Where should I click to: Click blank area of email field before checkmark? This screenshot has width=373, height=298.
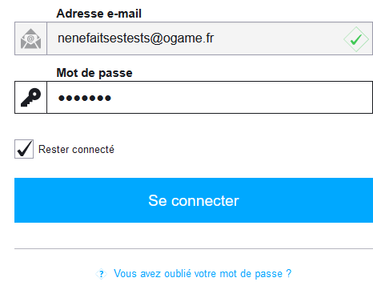278,38
